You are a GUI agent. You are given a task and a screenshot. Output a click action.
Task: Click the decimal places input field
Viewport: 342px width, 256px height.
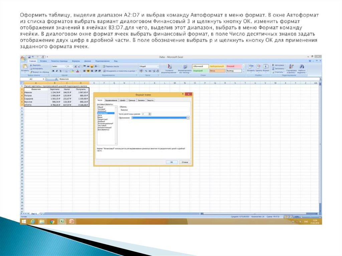[x=145, y=114]
